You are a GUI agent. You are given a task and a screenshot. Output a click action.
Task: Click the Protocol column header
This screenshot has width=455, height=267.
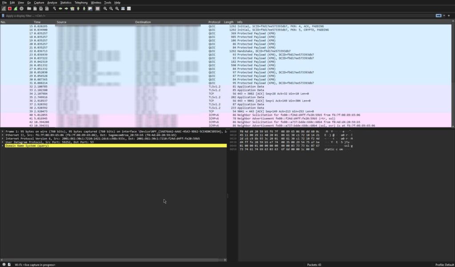(x=214, y=22)
